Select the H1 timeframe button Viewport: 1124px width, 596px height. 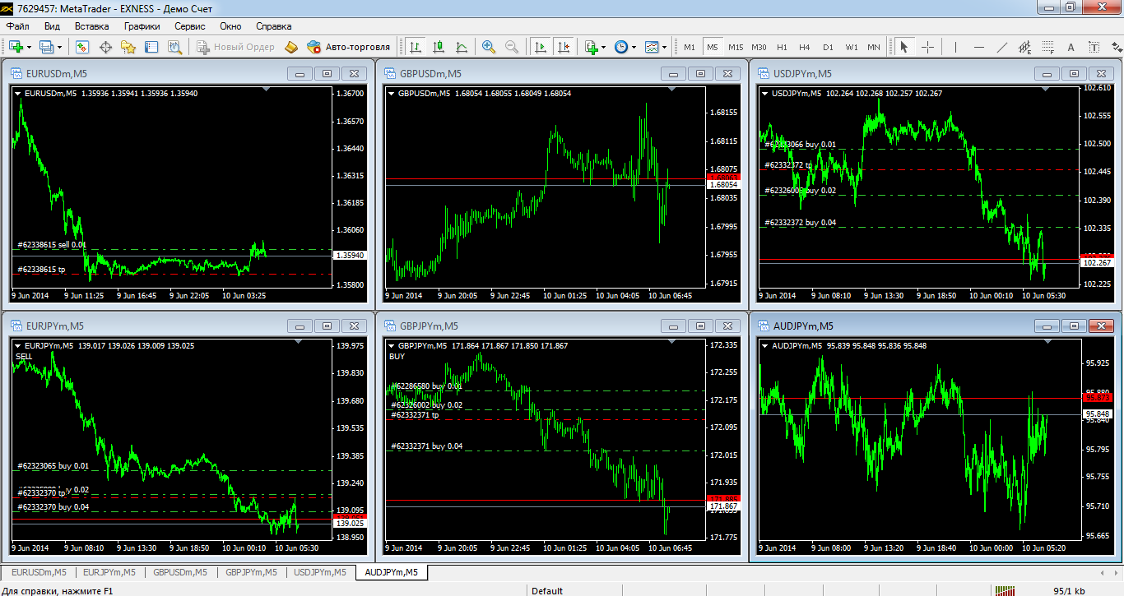pyautogui.click(x=782, y=47)
